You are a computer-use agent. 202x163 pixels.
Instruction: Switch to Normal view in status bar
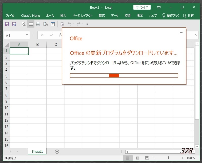pos(128,158)
